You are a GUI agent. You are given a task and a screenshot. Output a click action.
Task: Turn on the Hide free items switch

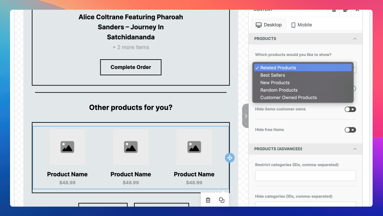click(x=350, y=130)
